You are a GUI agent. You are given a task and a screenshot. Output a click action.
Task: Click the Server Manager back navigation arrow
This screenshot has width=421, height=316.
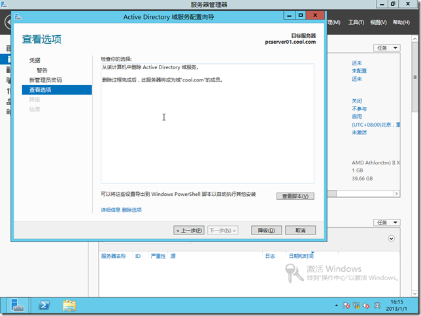(8, 22)
